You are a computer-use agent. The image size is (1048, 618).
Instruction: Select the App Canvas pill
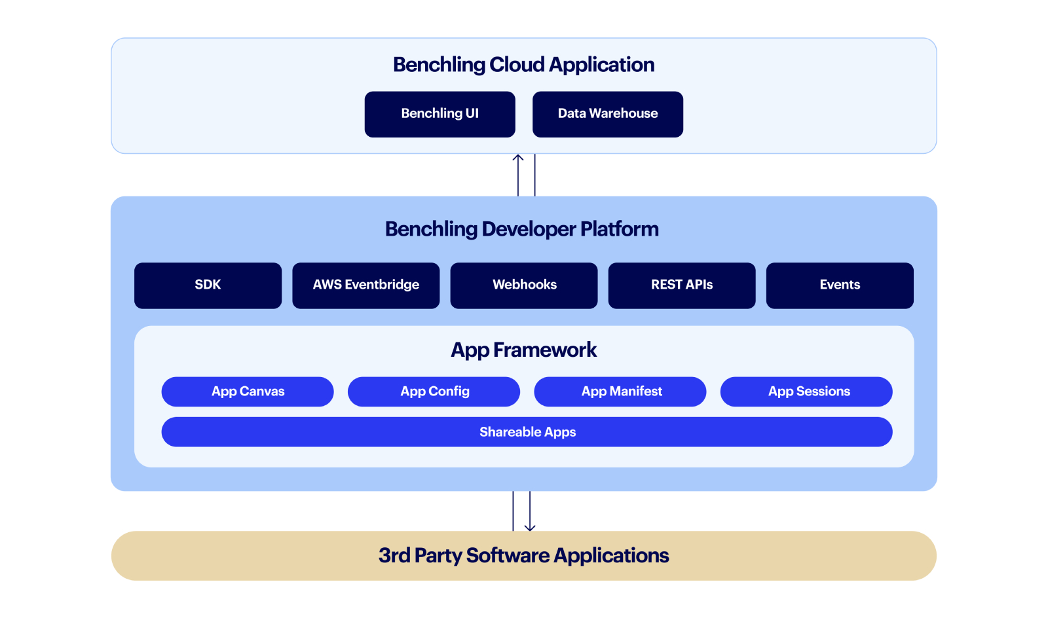(247, 391)
